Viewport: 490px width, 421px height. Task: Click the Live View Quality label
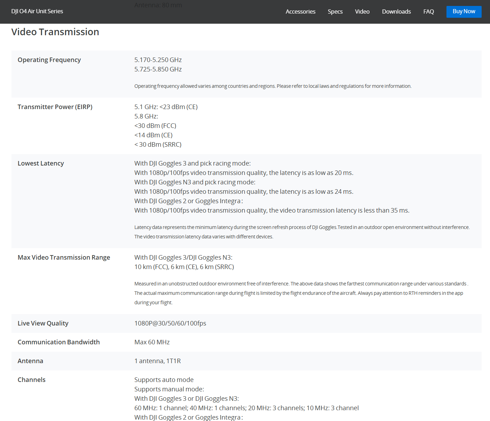pyautogui.click(x=43, y=323)
